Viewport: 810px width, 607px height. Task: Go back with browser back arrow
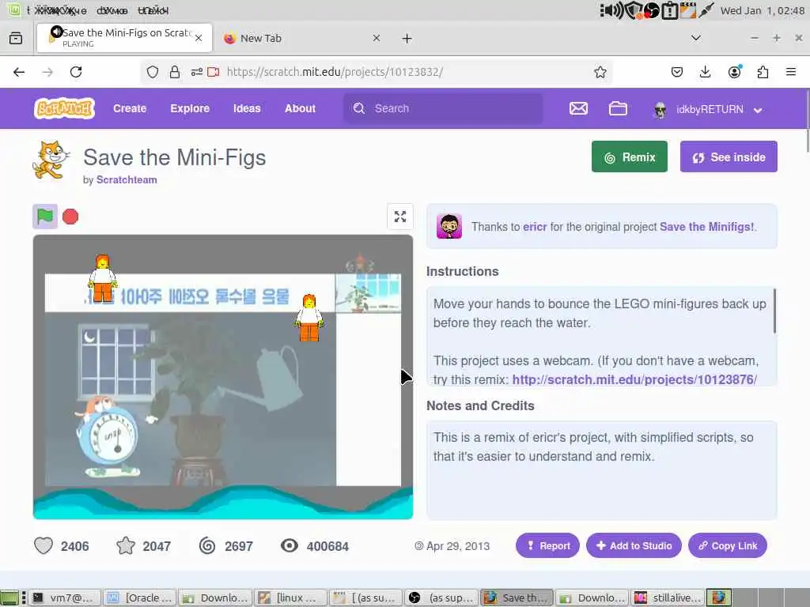click(x=19, y=72)
